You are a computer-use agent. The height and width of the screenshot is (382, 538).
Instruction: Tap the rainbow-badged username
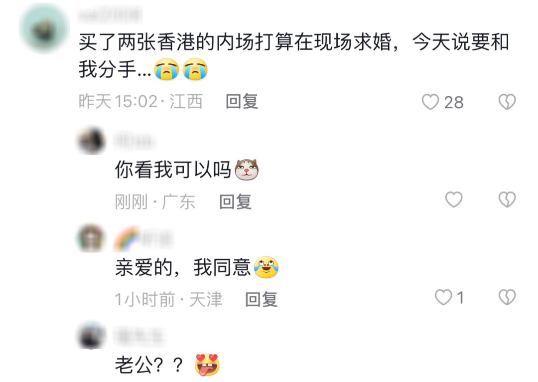point(144,239)
